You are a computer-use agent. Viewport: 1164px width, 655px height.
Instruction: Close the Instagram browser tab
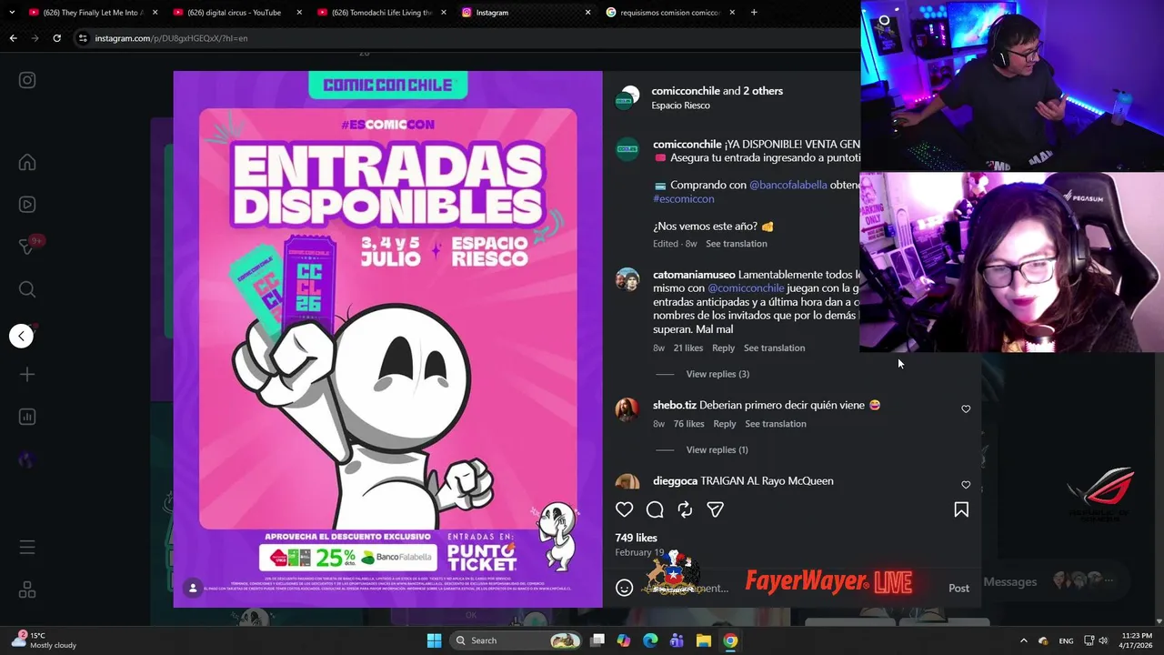(587, 13)
